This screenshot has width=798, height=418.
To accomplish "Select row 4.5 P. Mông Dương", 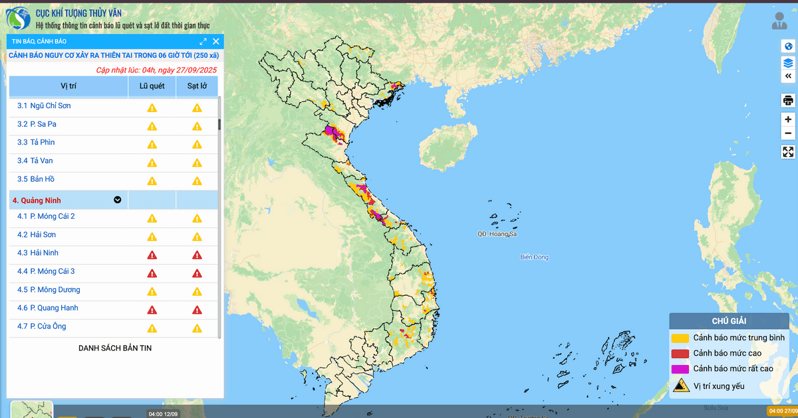I will [x=113, y=291].
